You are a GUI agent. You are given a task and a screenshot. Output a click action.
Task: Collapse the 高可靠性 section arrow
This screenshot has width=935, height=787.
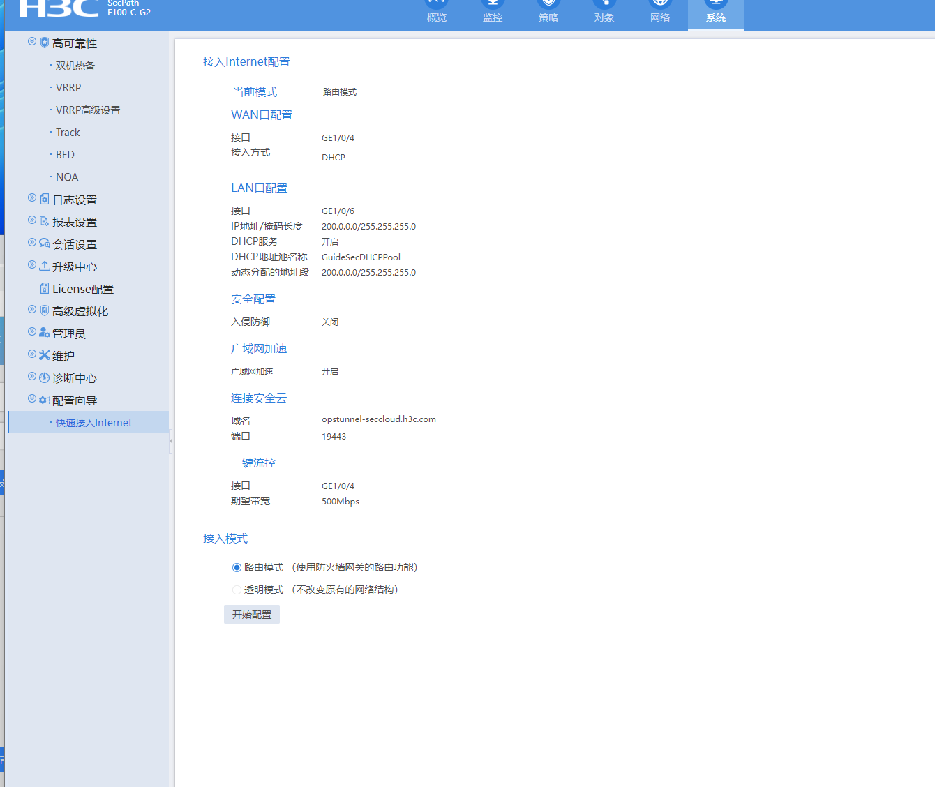point(32,41)
